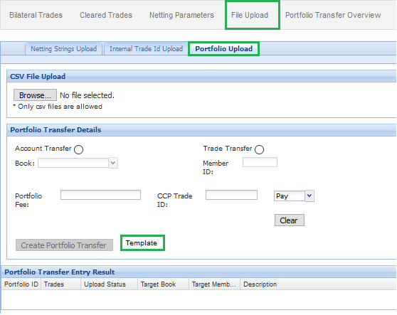Viewport: 397px width, 315px height.
Task: Click Create Portfolio Transfer button
Action: [64, 245]
